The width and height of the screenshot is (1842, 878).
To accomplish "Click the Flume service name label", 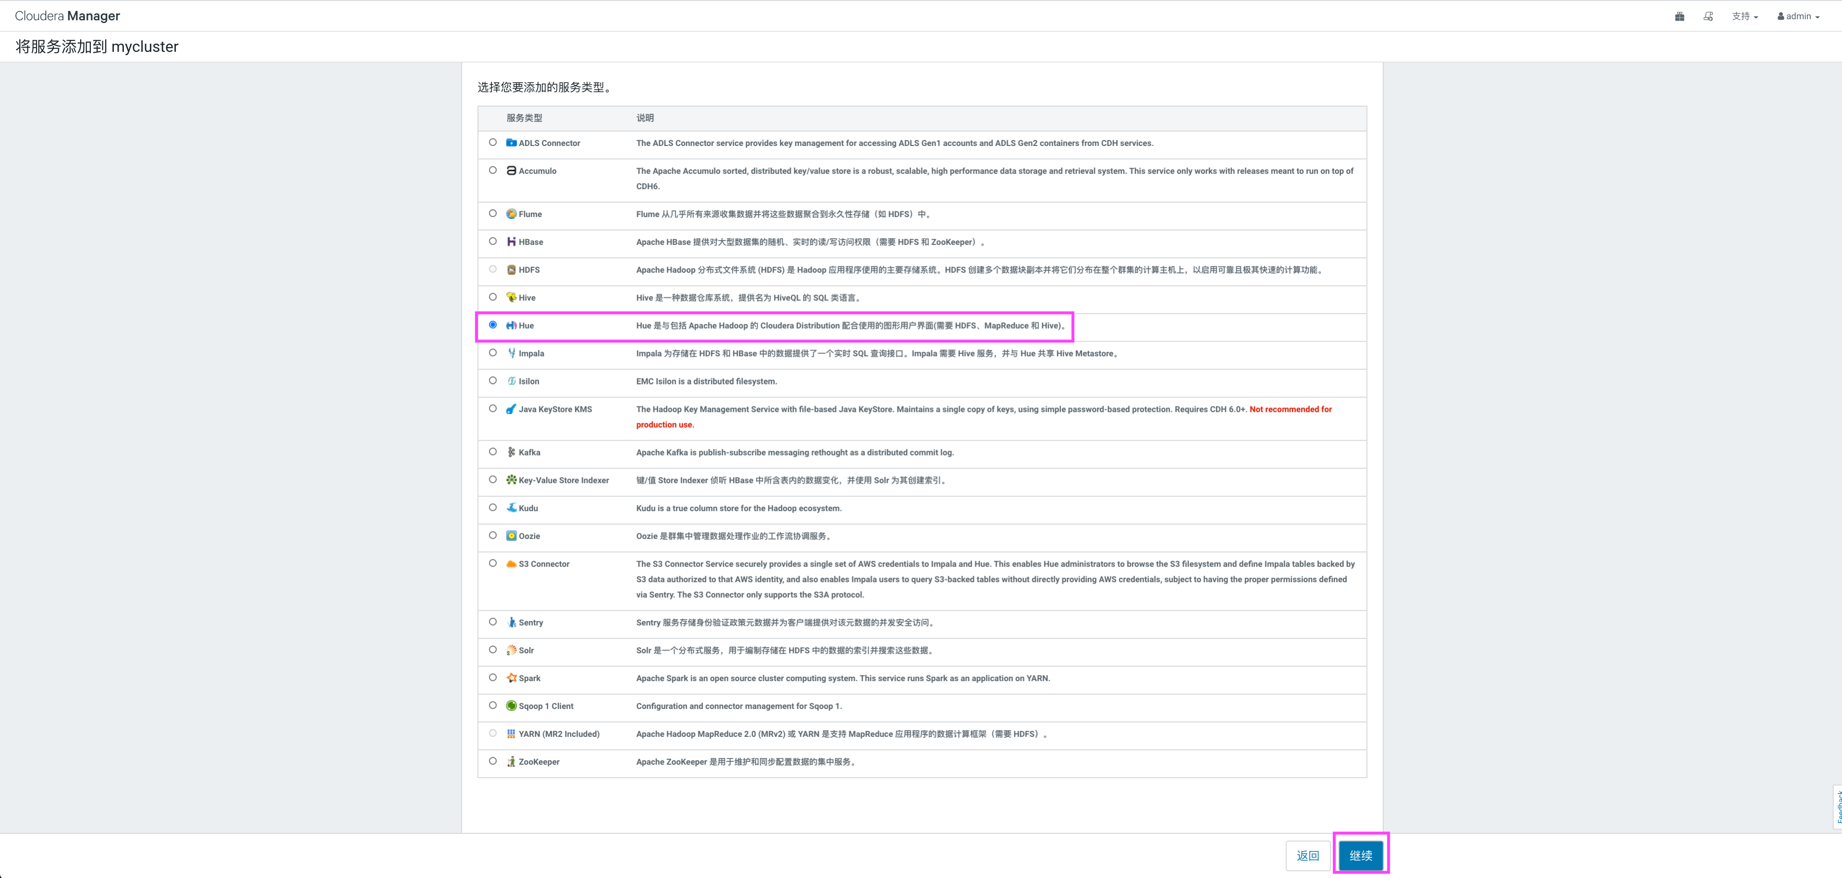I will pyautogui.click(x=530, y=214).
